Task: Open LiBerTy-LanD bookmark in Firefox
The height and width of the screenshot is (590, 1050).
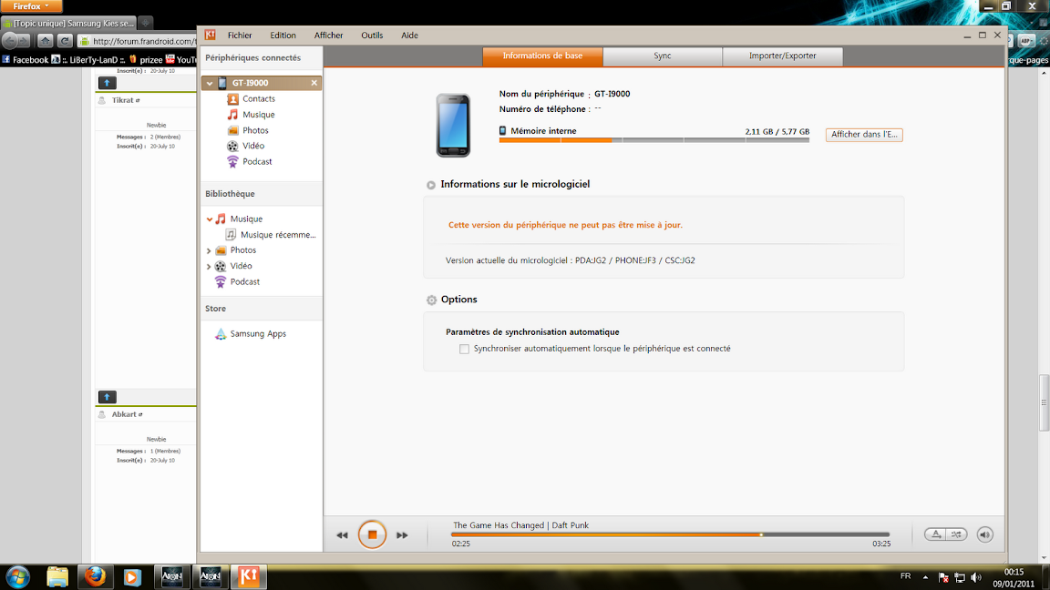Action: point(89,59)
